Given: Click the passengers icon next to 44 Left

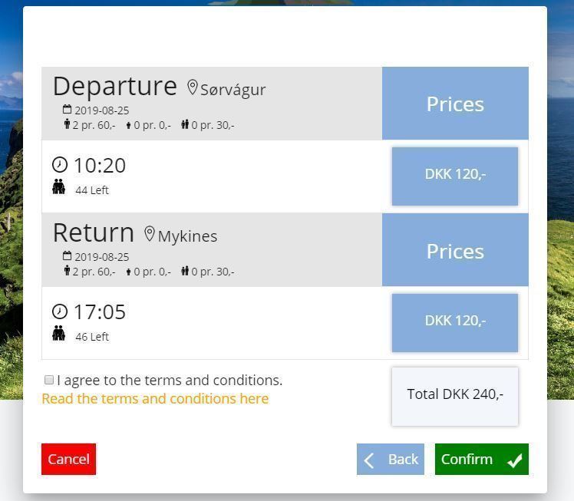Looking at the screenshot, I should point(58,186).
